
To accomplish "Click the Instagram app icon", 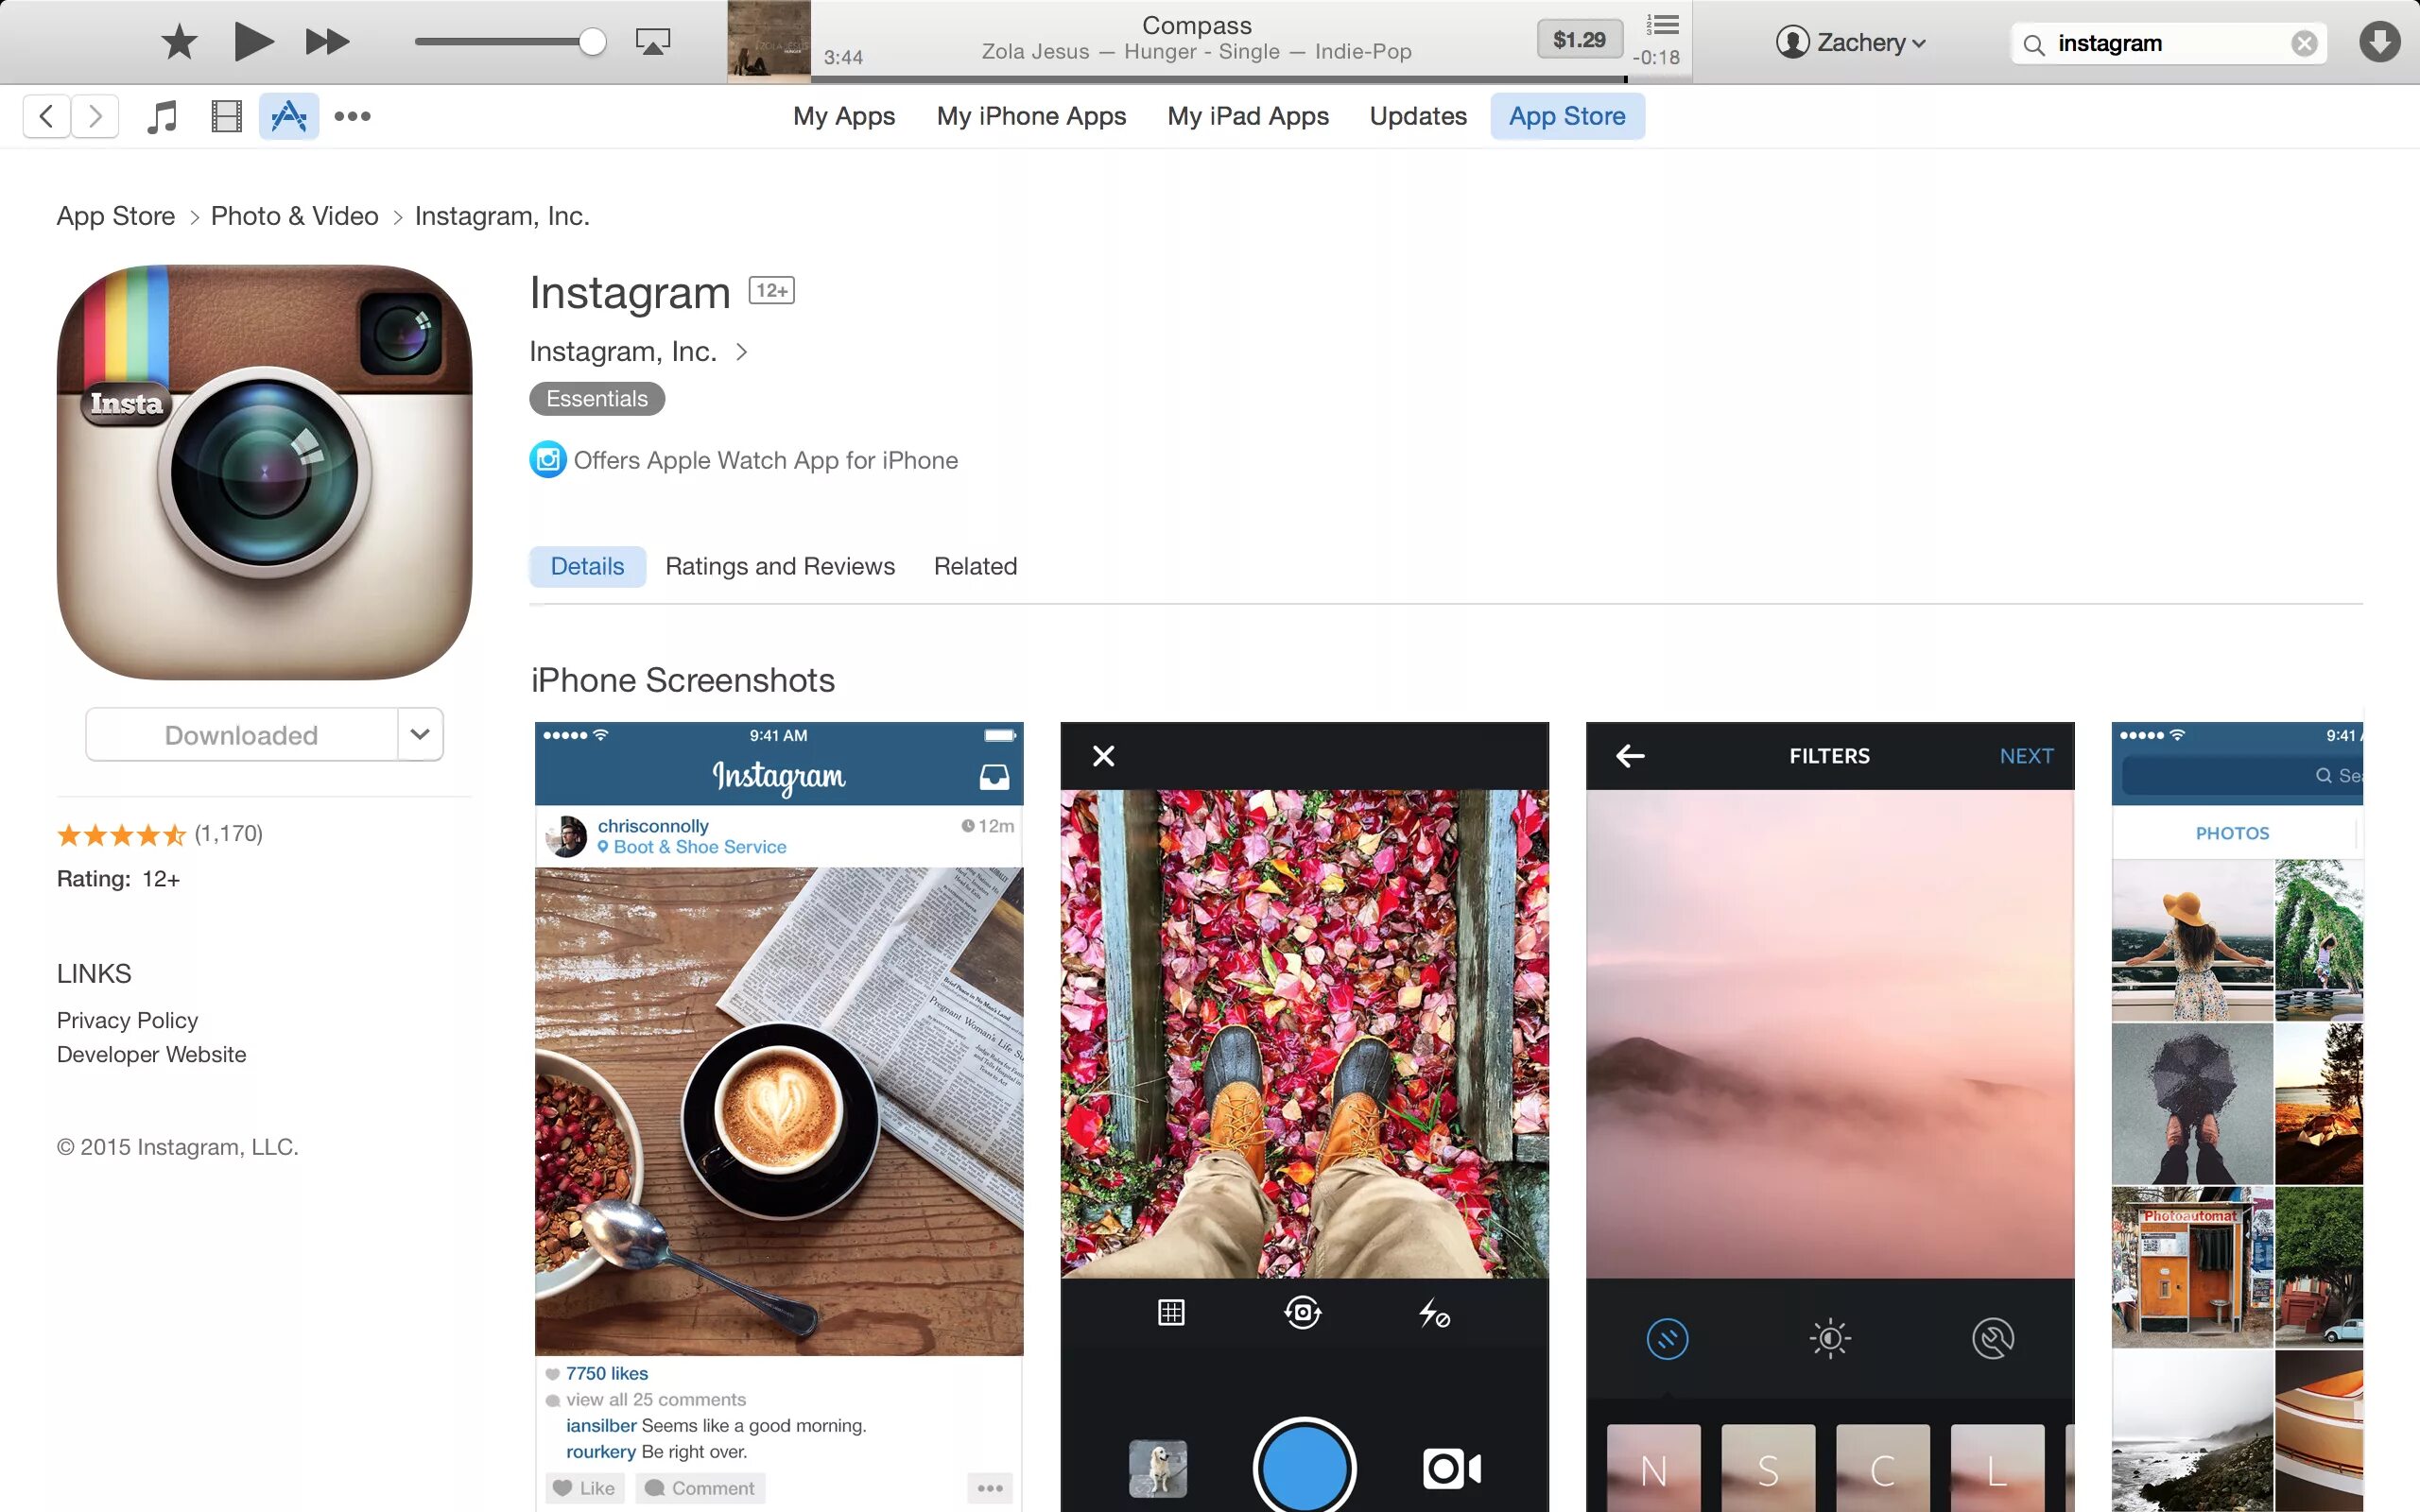I will coord(265,469).
